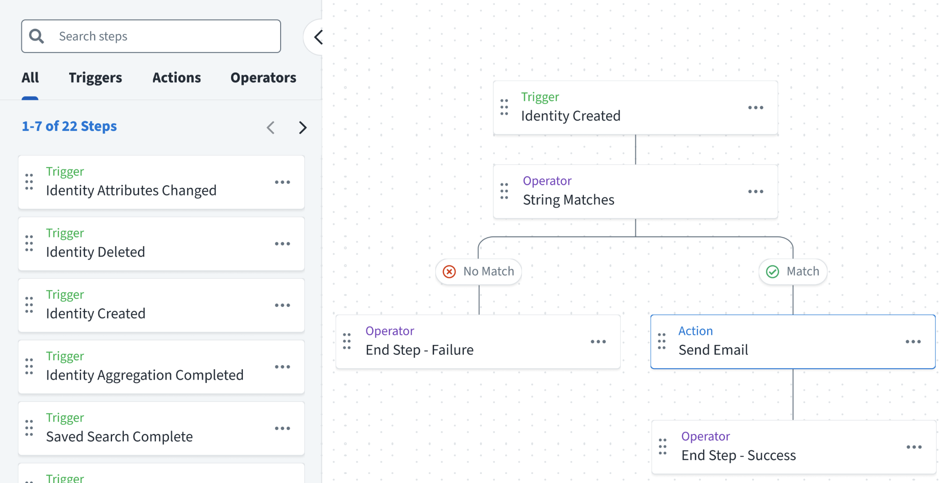Go to previous page of steps
Screen dimensions: 948x483
point(271,127)
